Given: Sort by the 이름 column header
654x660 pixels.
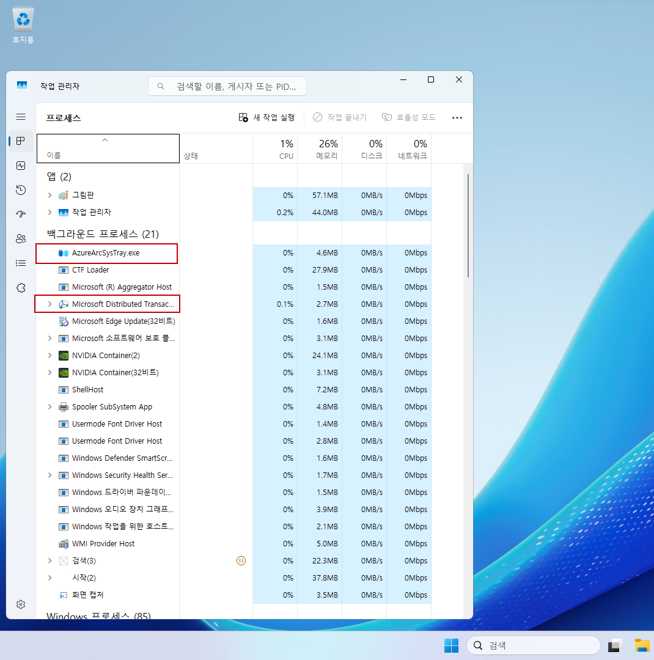Looking at the screenshot, I should [x=108, y=148].
